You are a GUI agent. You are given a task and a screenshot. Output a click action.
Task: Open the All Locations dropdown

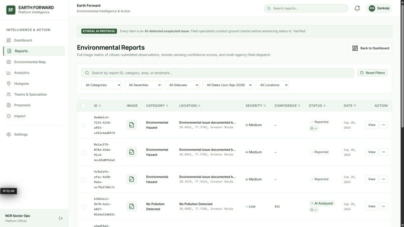(272, 85)
